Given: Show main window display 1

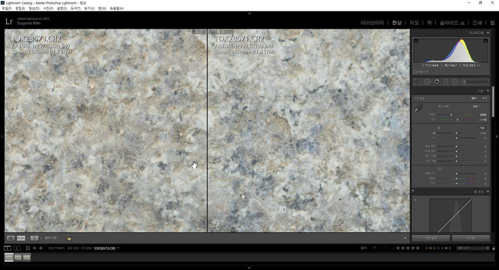Looking at the screenshot, I should 7,248.
